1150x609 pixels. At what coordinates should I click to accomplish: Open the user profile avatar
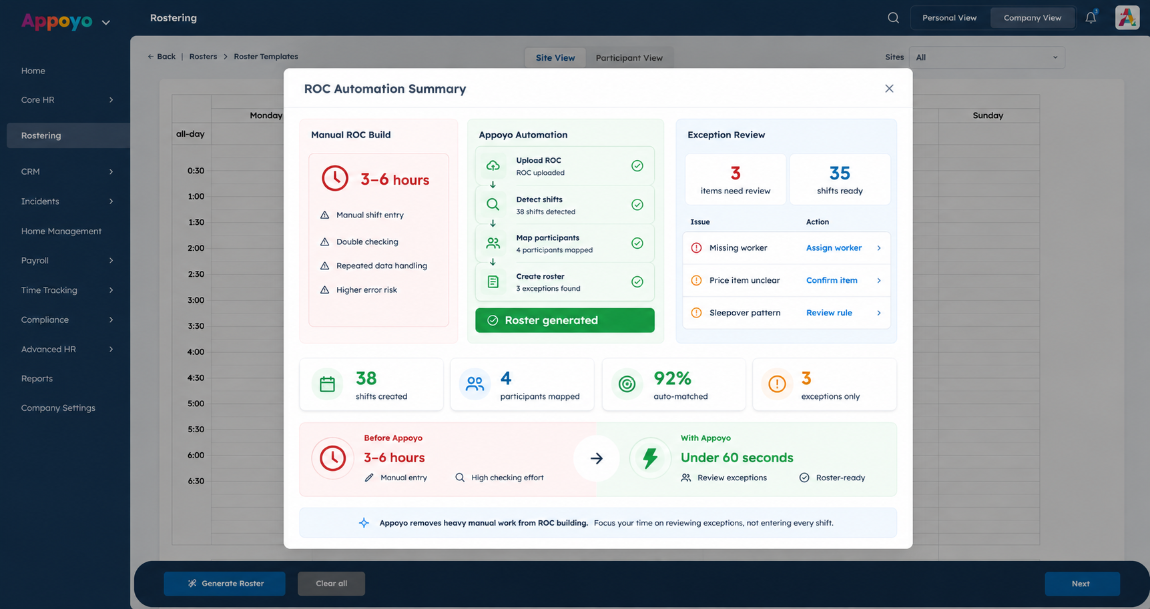[1127, 18]
